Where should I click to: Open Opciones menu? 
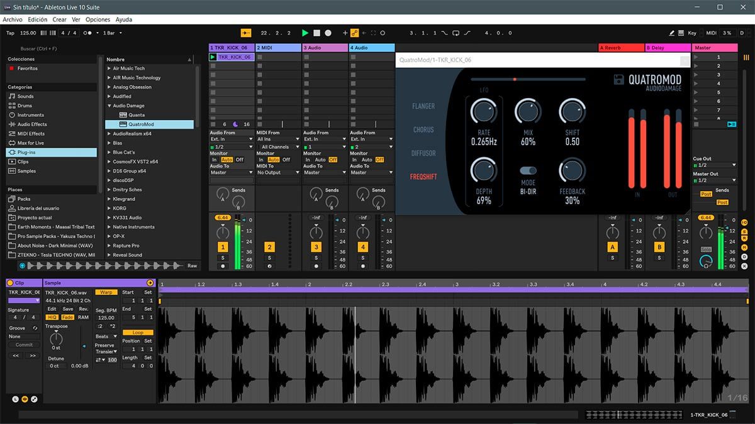pos(98,19)
